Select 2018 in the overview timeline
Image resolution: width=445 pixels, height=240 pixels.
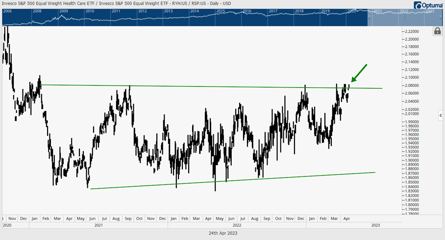click(299, 11)
